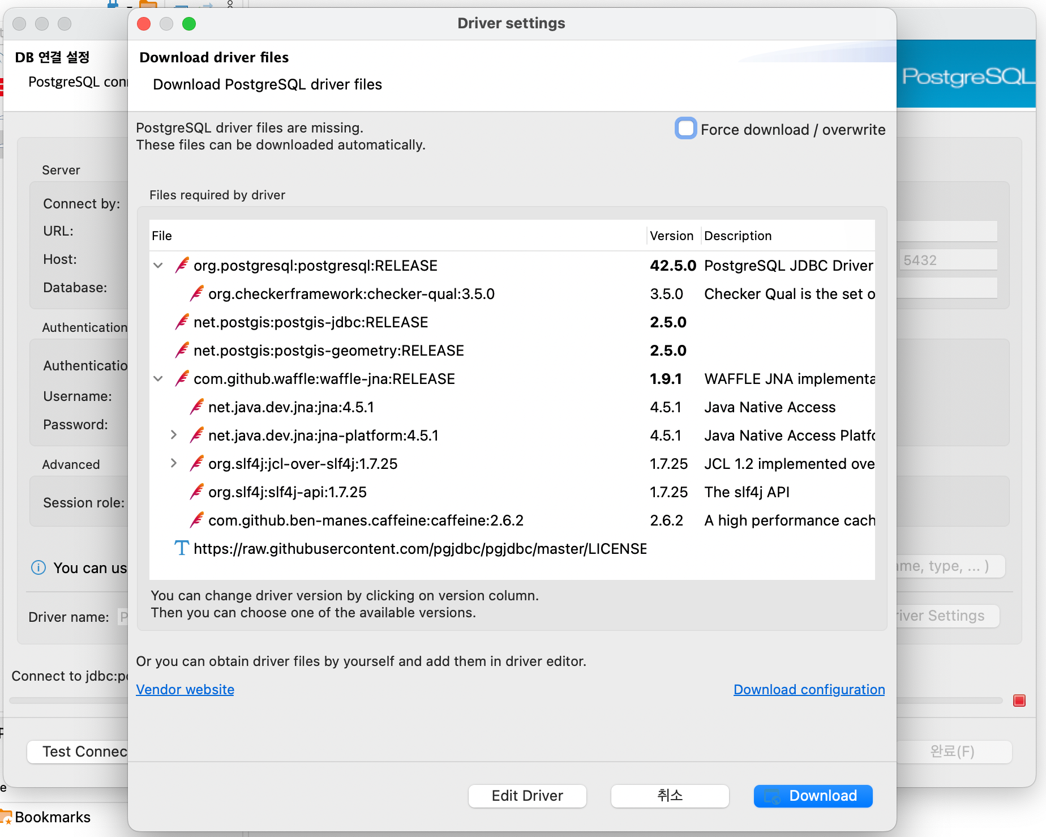Viewport: 1046px width, 837px height.
Task: Click the 취소 cancel button
Action: pos(670,796)
